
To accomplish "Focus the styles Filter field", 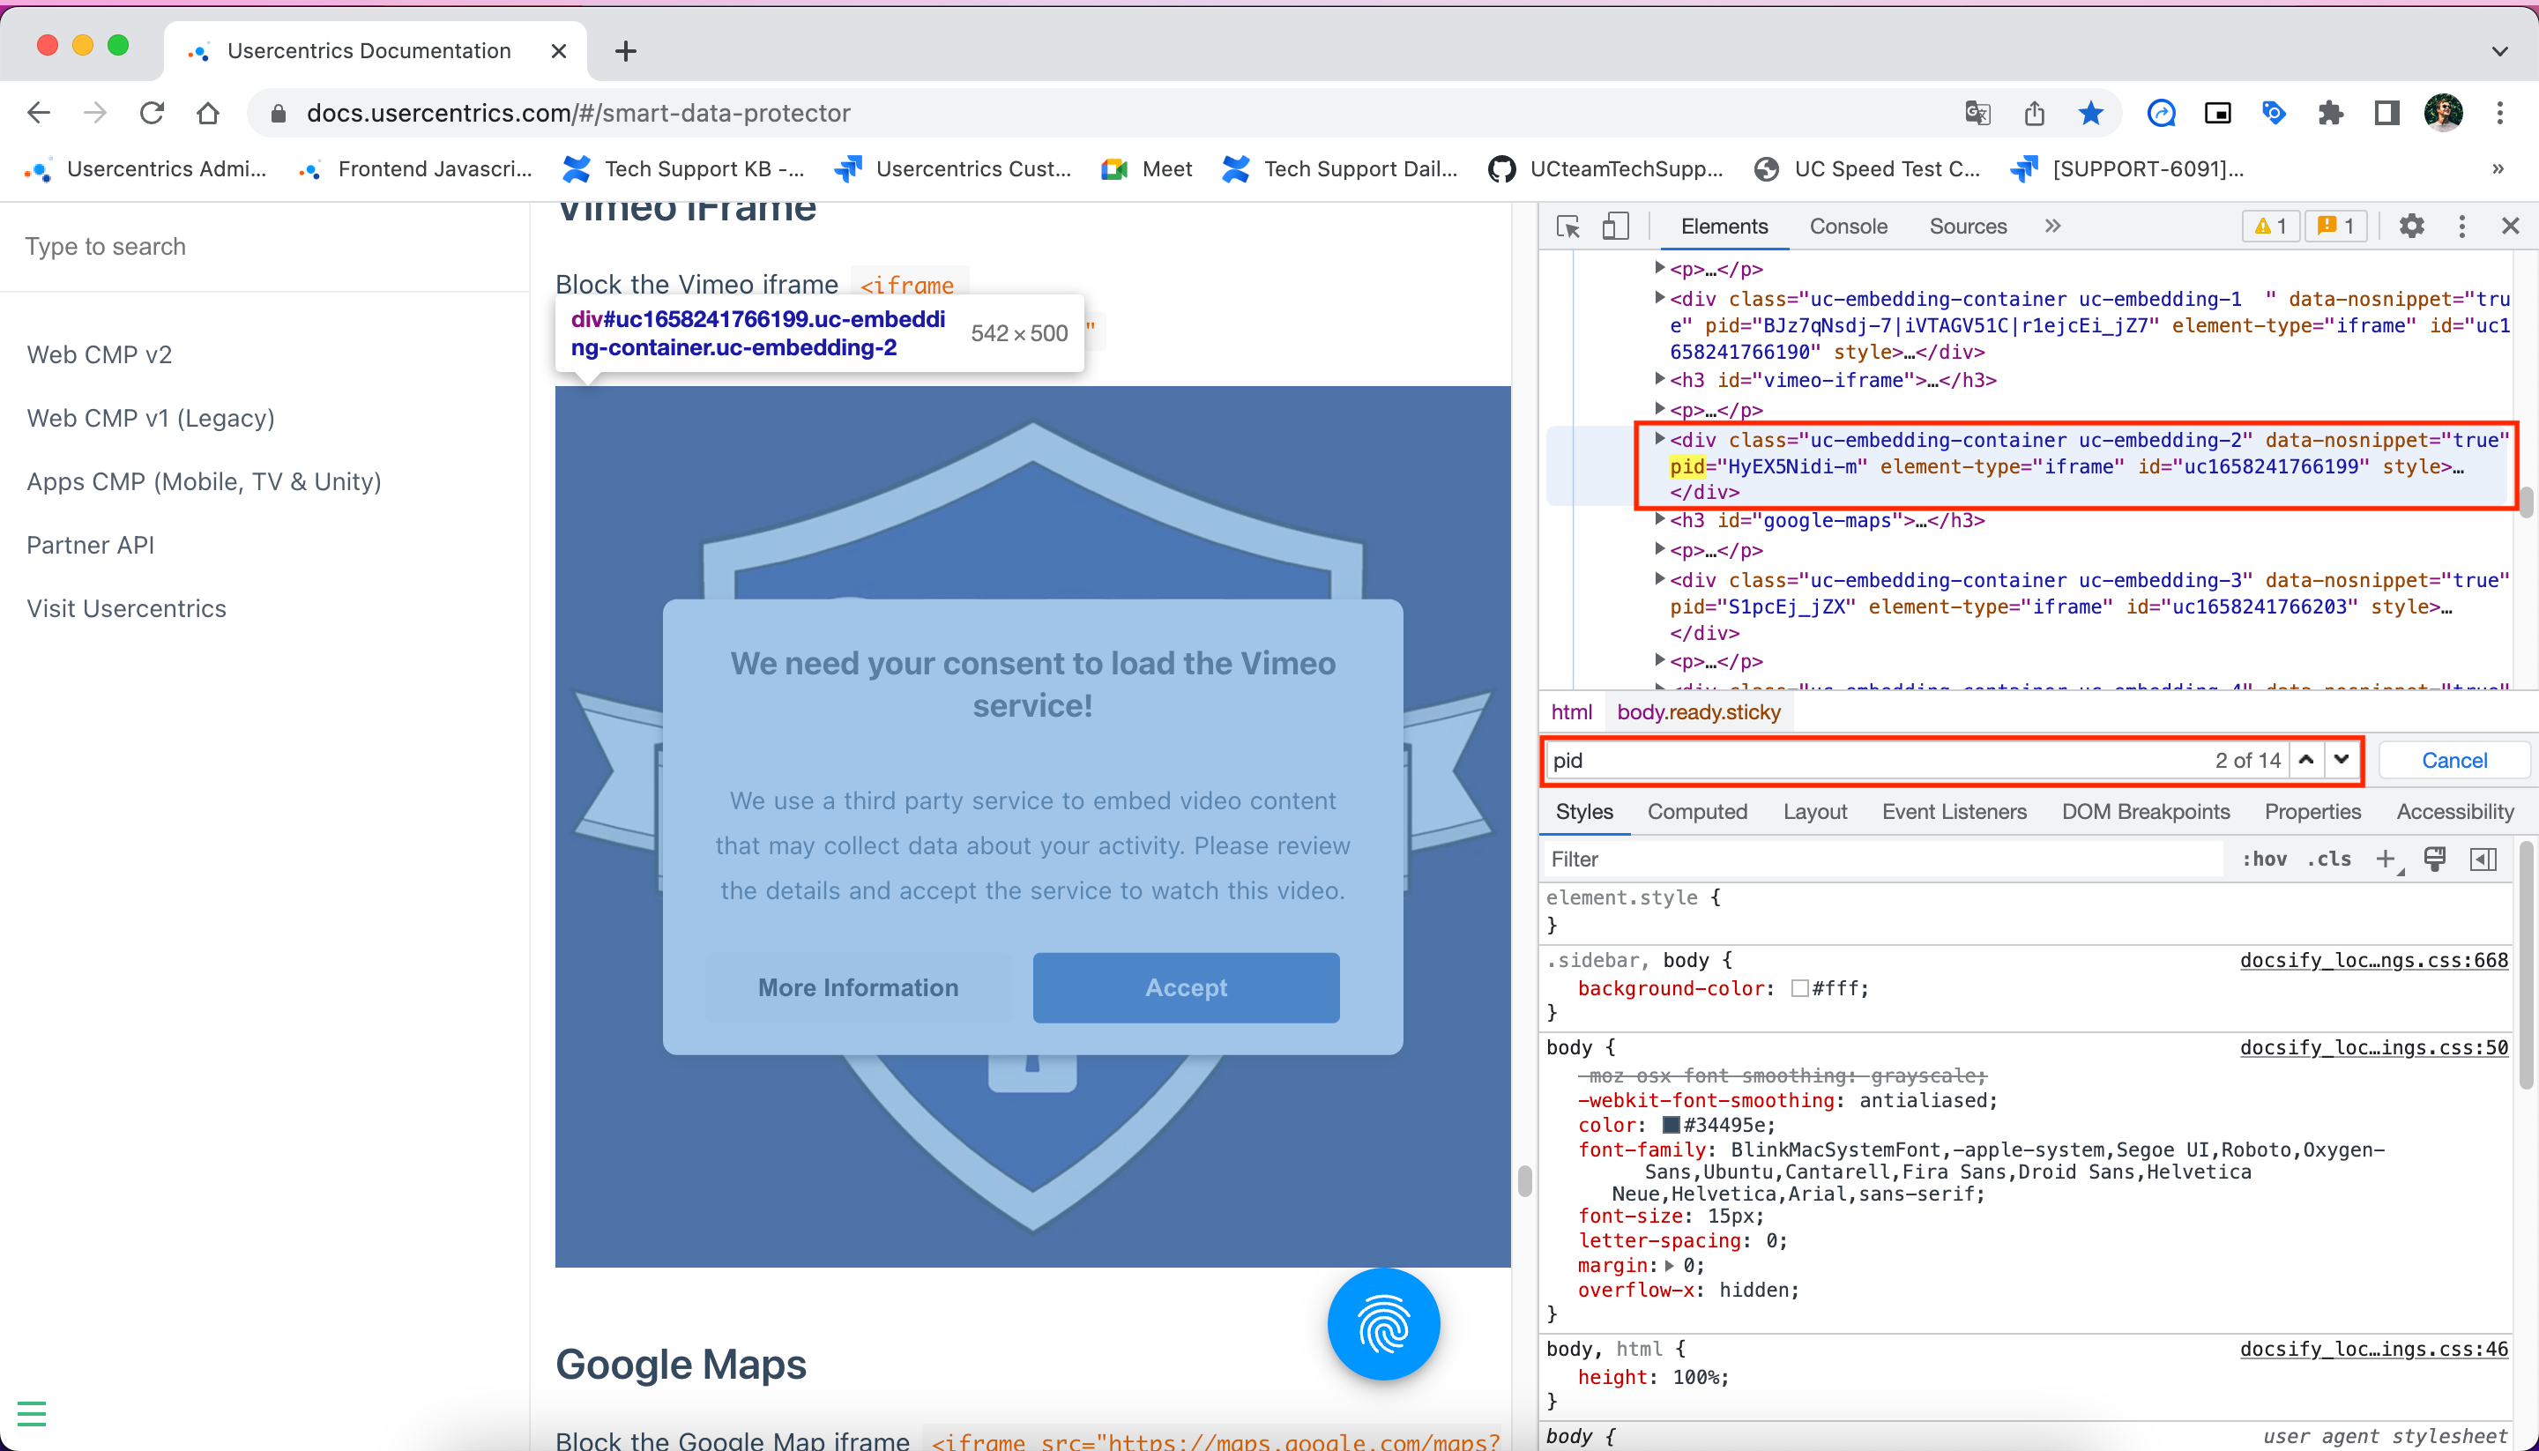I will point(1883,859).
